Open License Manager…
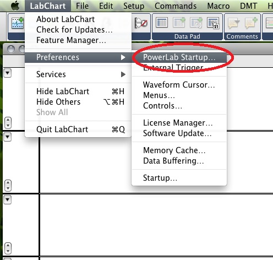Screen dimensions: 273x260 pyautogui.click(x=179, y=123)
